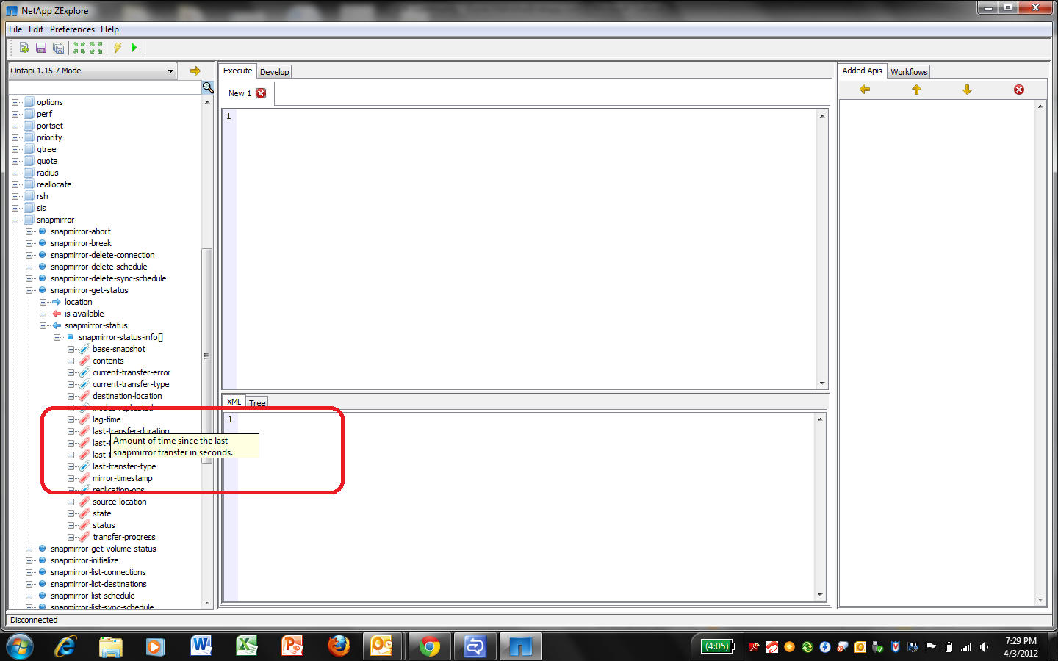Click the Start button on the taskbar
The width and height of the screenshot is (1058, 661).
point(20,646)
